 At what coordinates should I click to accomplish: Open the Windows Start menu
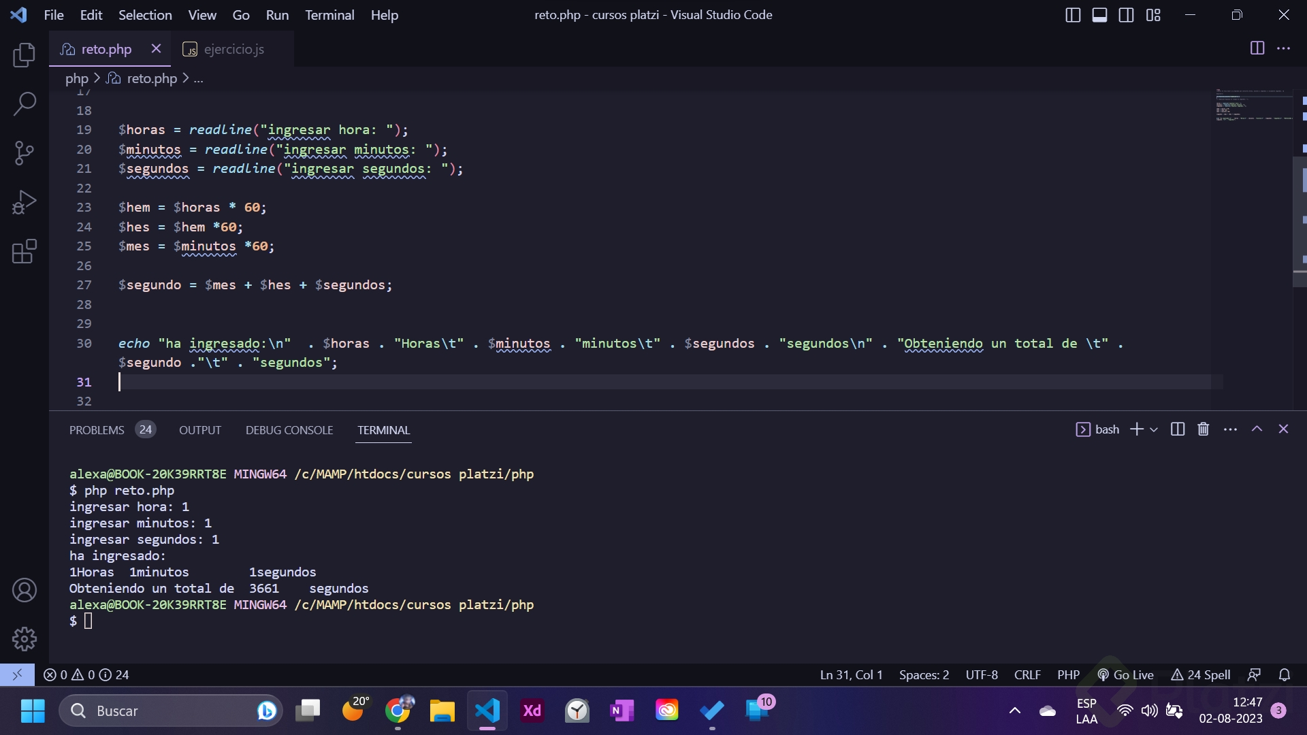32,710
